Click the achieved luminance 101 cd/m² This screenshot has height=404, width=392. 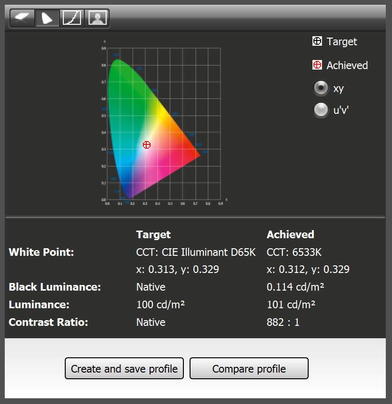pyautogui.click(x=291, y=304)
